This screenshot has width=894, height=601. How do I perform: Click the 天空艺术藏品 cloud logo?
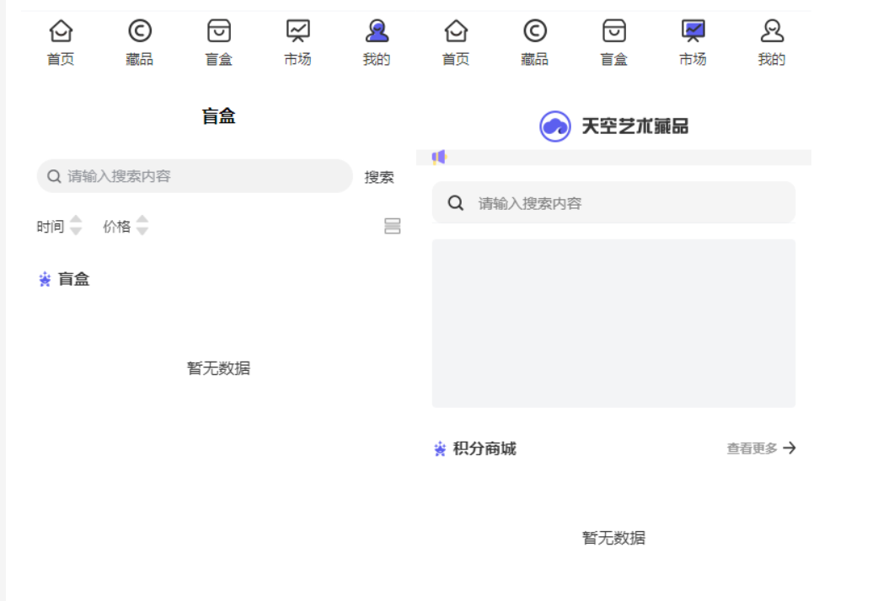click(x=554, y=126)
